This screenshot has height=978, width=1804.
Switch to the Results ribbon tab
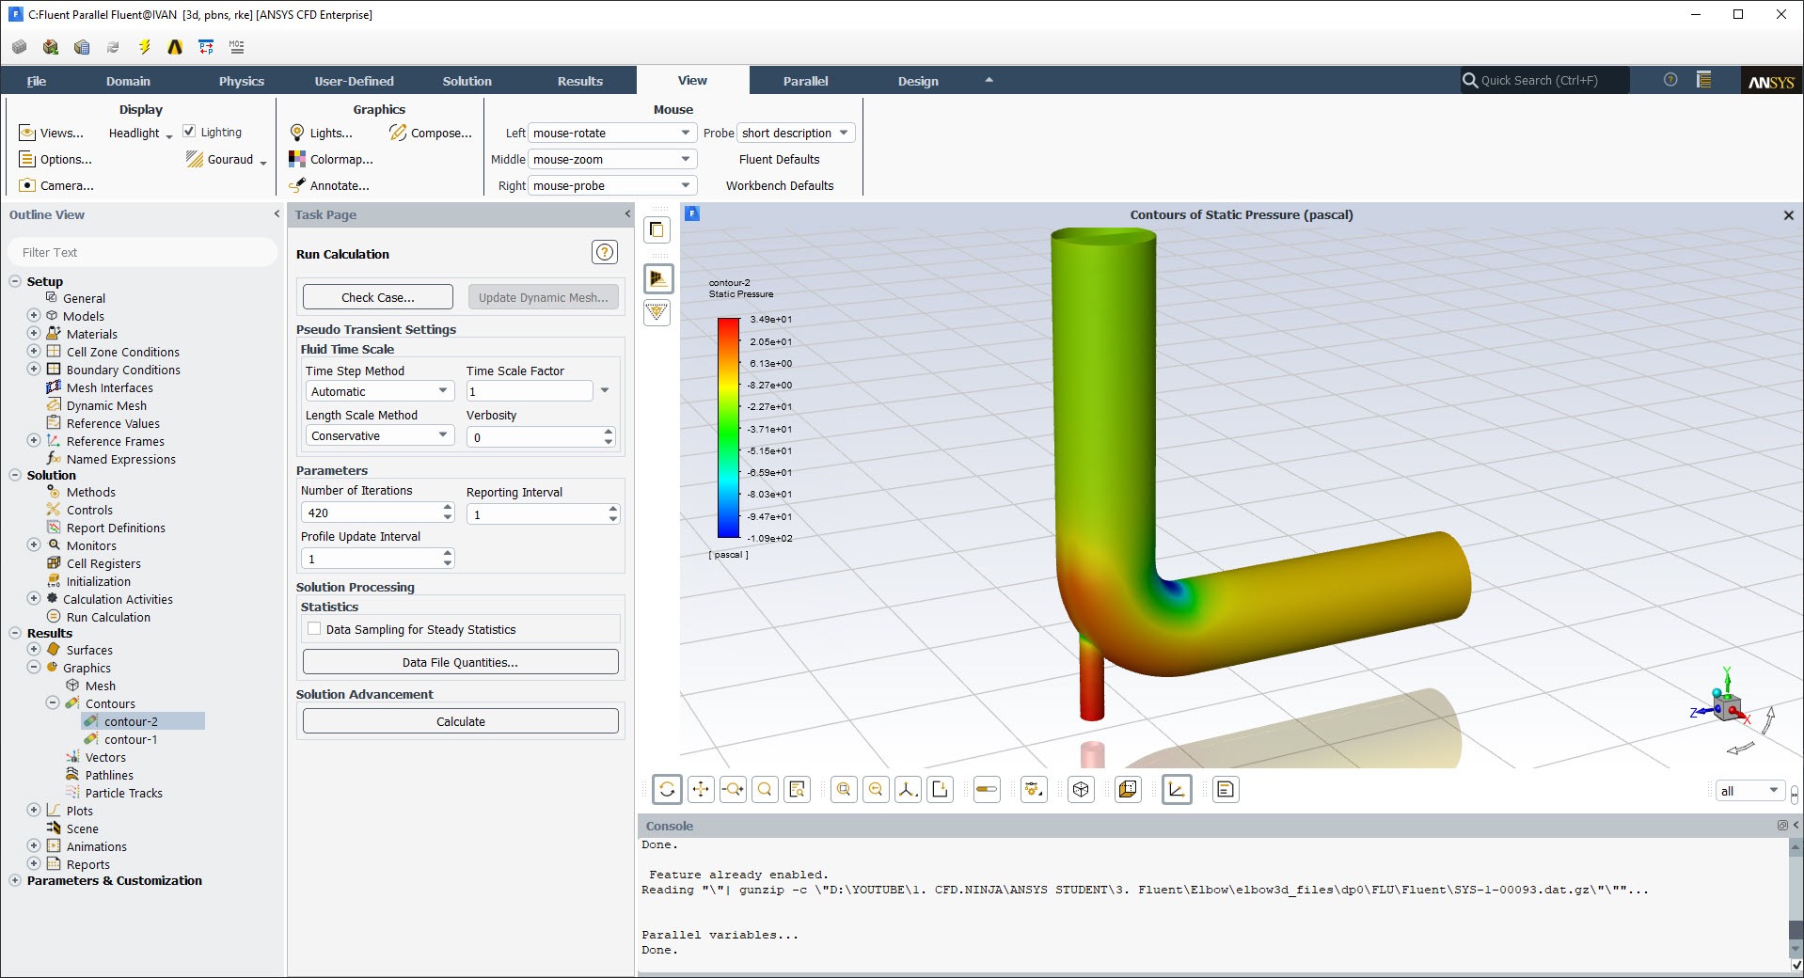tap(580, 81)
